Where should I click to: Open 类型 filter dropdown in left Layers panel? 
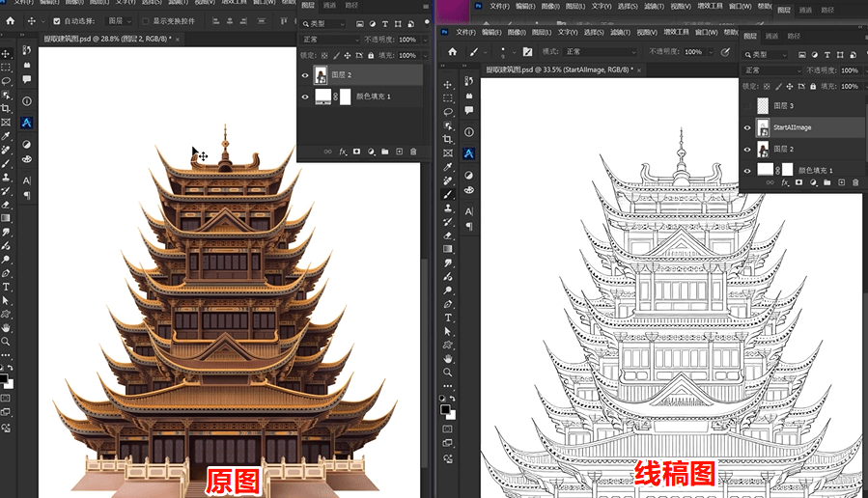(x=323, y=24)
